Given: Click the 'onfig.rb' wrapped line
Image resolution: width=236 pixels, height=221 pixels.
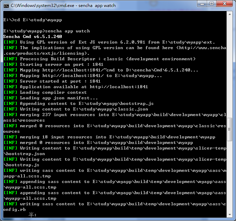Looking at the screenshot, I should point(14,209).
